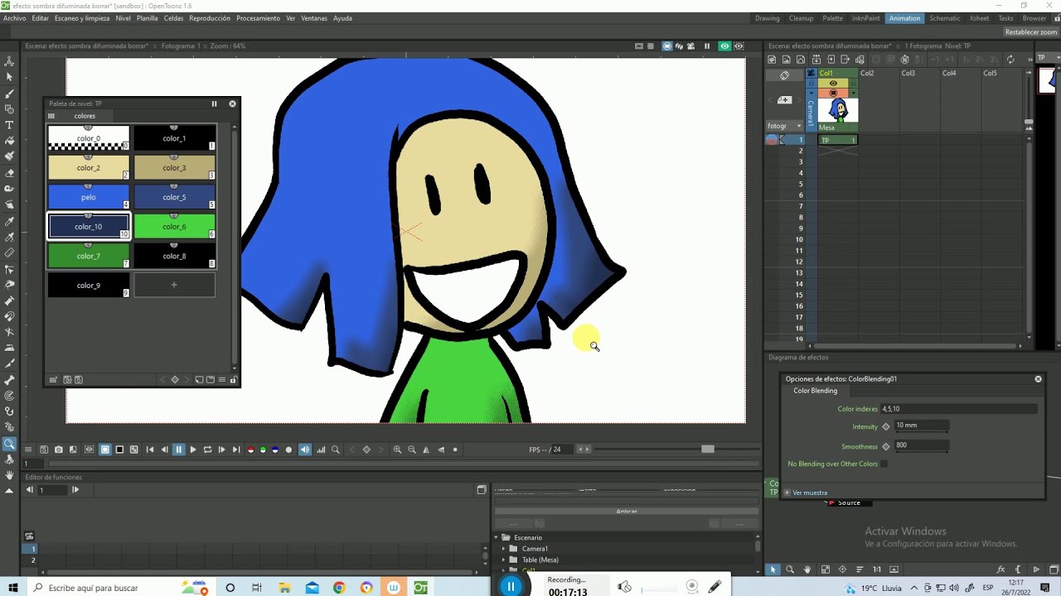This screenshot has height=596, width=1061.
Task: Click the toggle Xsheet/Timeline orientation icon
Action: coord(784,75)
